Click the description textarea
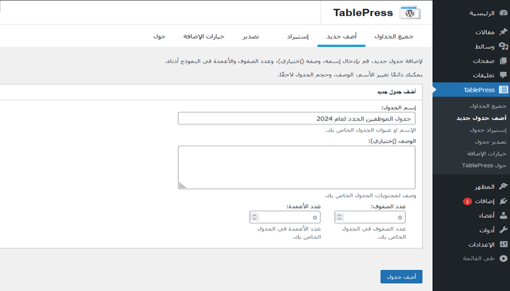This screenshot has height=291, width=510. coord(297,167)
